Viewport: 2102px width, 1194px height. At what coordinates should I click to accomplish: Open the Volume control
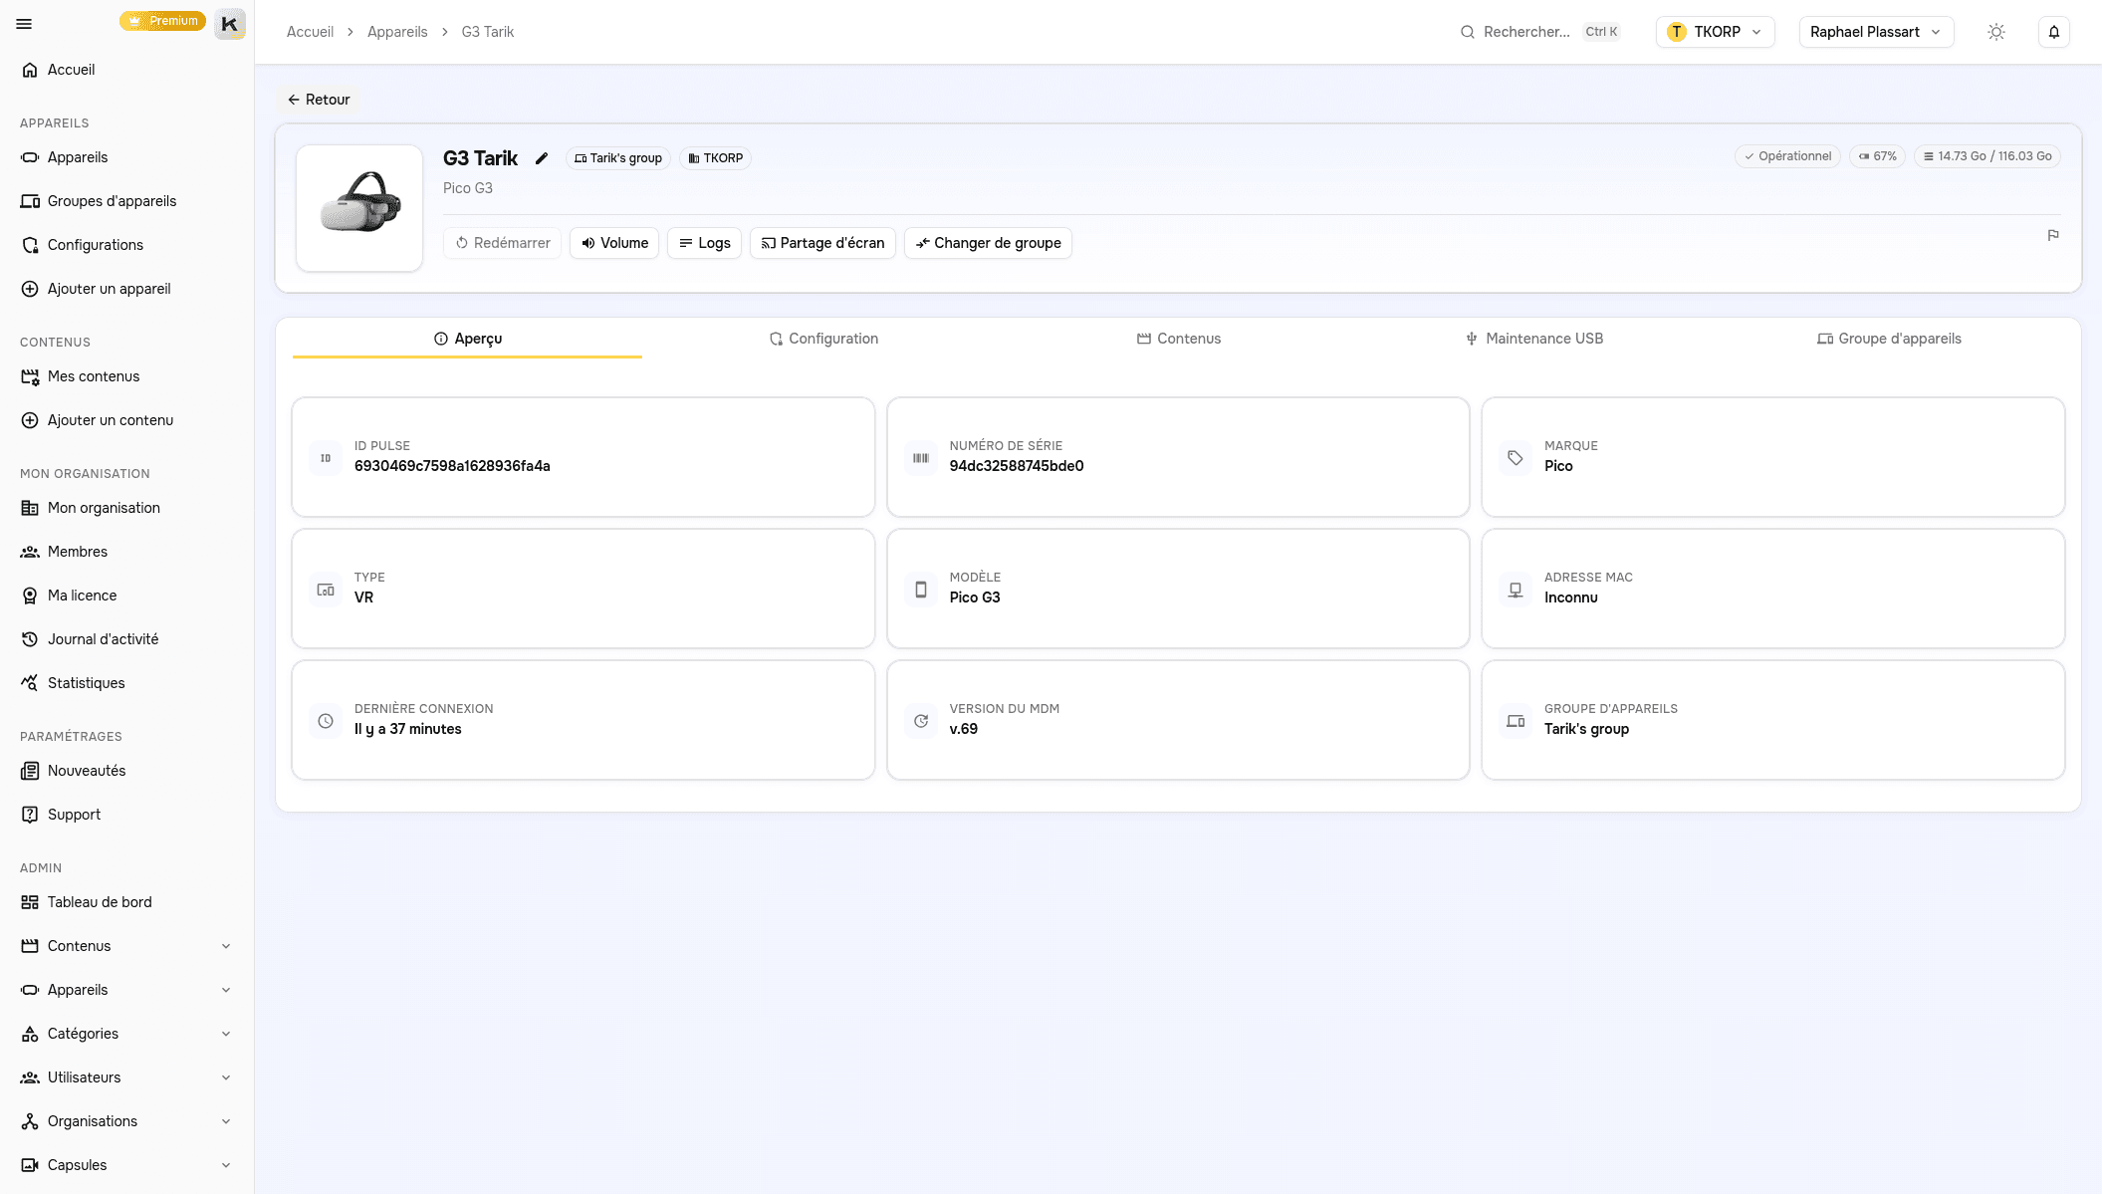click(614, 243)
